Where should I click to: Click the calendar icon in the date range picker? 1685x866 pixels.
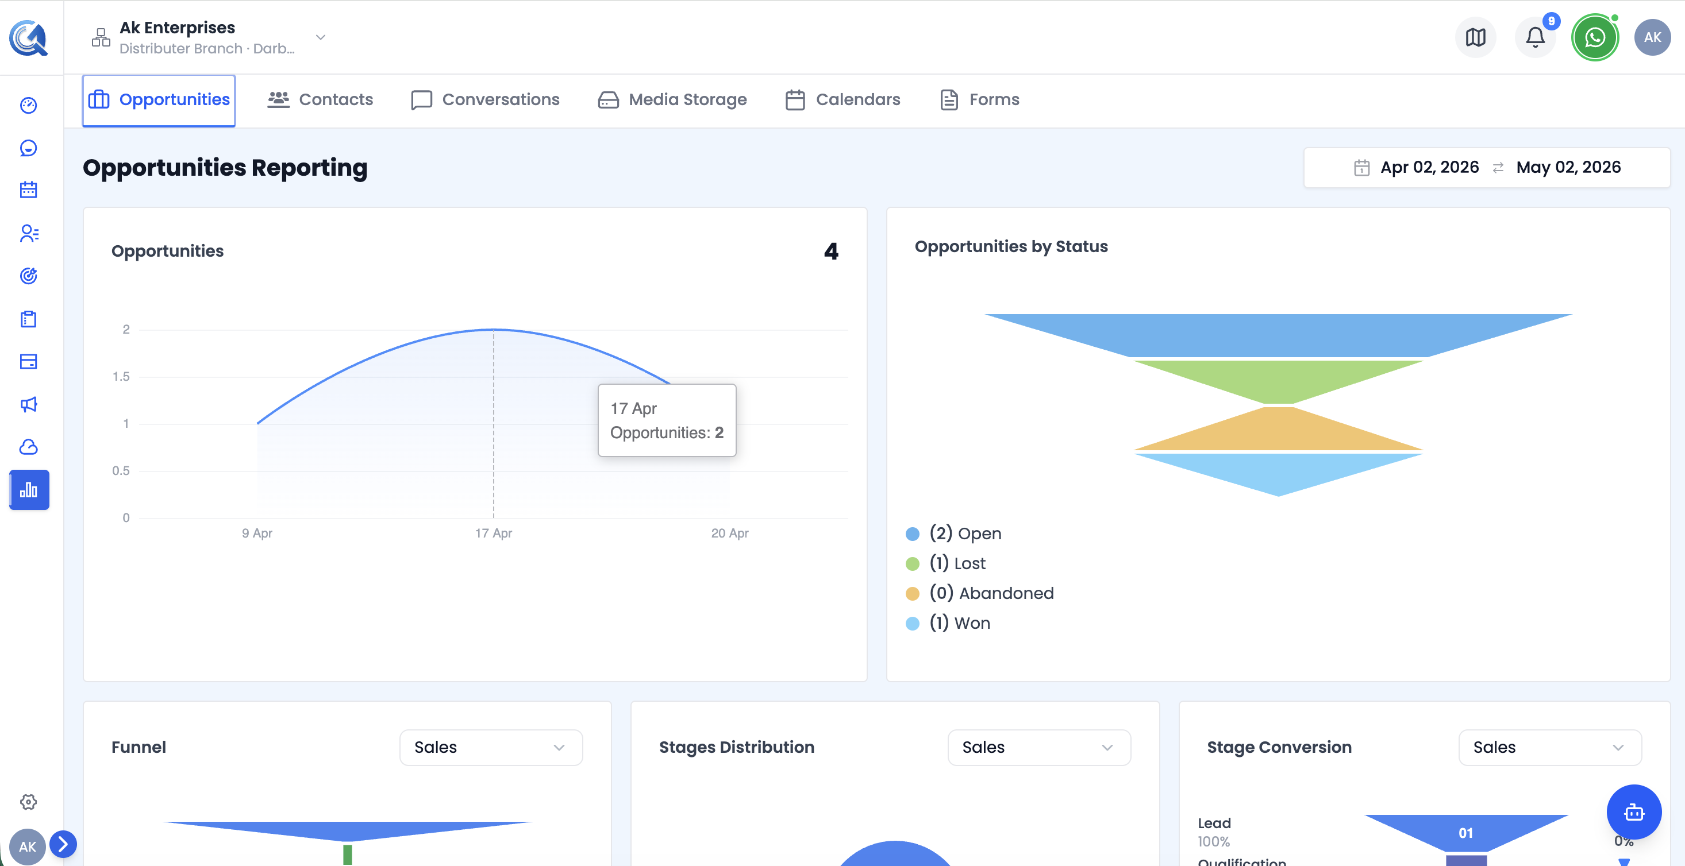[1361, 168]
